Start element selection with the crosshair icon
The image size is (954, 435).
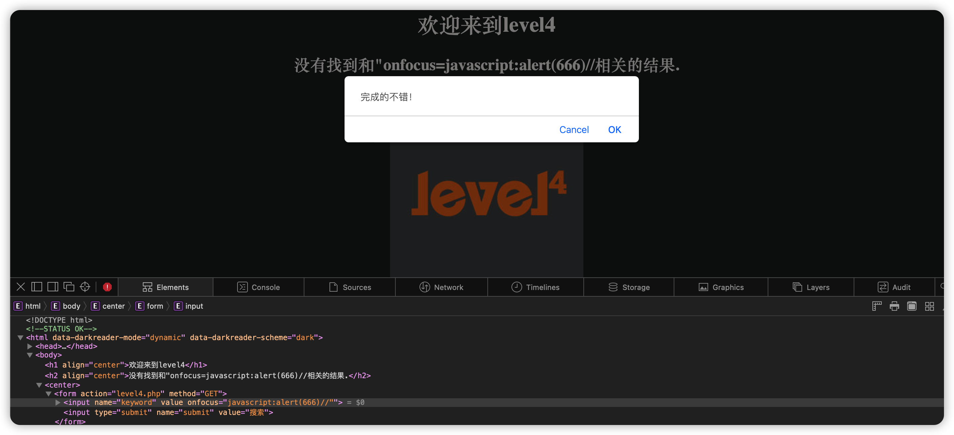click(85, 287)
